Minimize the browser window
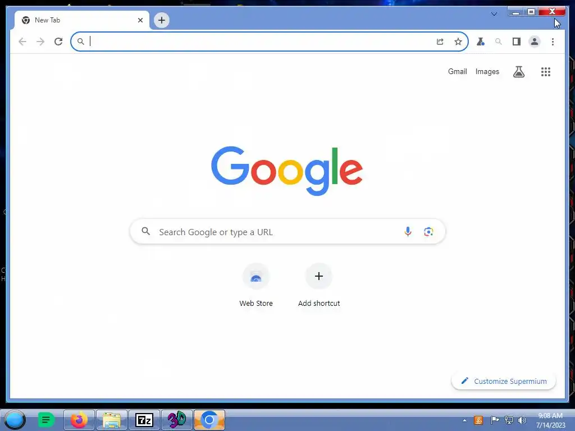The image size is (575, 431). [515, 12]
